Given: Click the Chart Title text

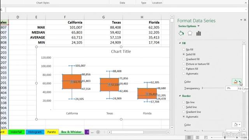Looking at the screenshot, I should (121, 51).
